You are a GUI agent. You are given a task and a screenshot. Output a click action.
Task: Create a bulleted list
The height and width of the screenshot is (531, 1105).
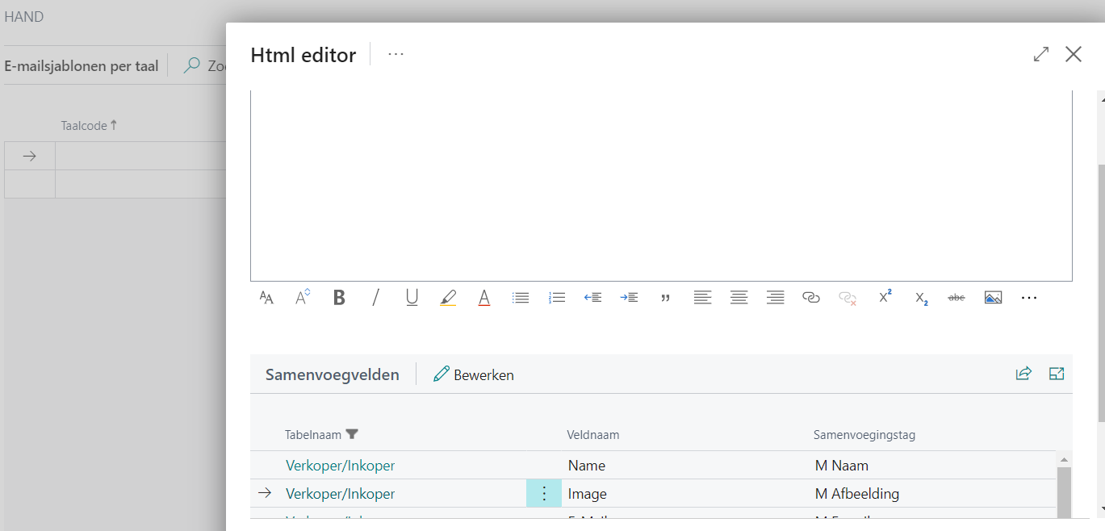(x=521, y=298)
